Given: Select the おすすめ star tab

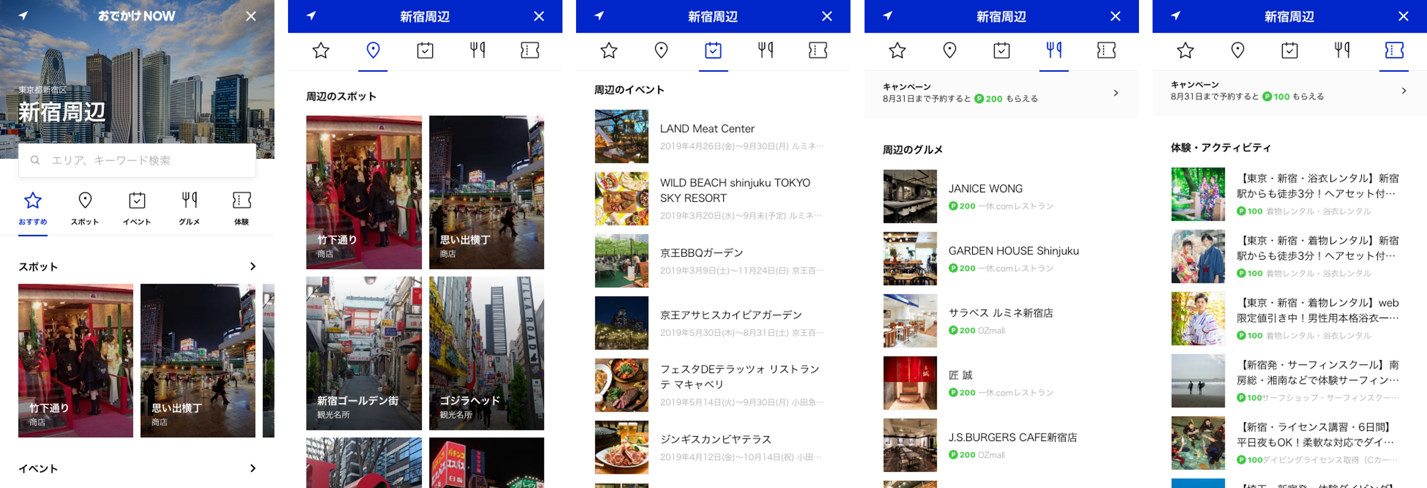Looking at the screenshot, I should (33, 207).
